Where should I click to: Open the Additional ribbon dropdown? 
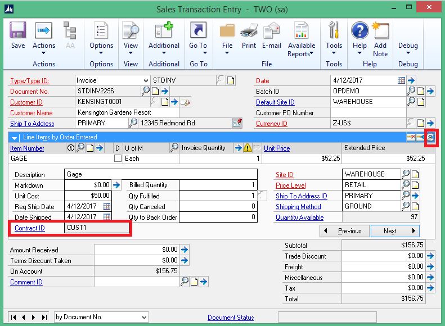pyautogui.click(x=164, y=37)
